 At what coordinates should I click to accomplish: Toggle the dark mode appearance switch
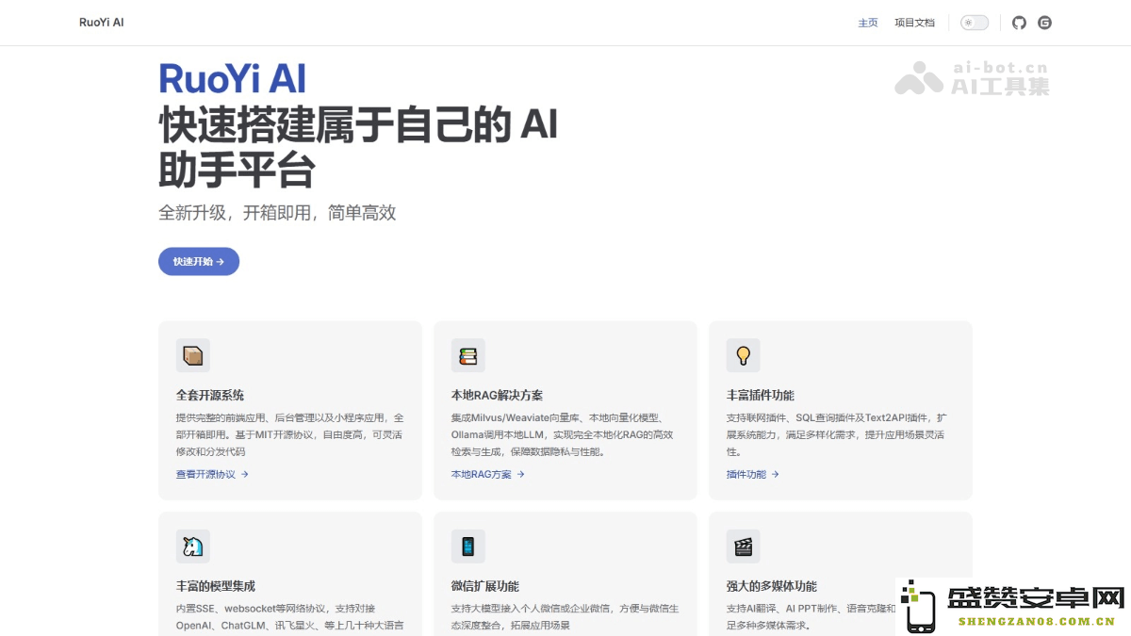[975, 23]
